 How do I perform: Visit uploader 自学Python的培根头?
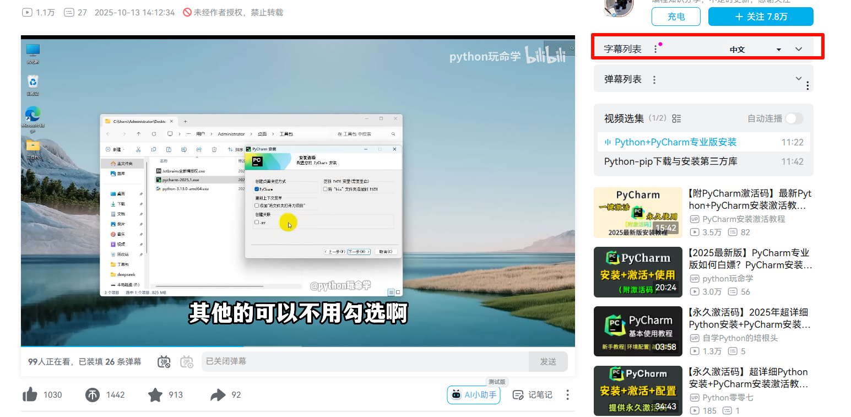point(740,338)
